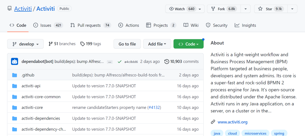Image resolution: width=305 pixels, height=136 pixels.
Task: Open the Add file dropdown
Action: (157, 44)
